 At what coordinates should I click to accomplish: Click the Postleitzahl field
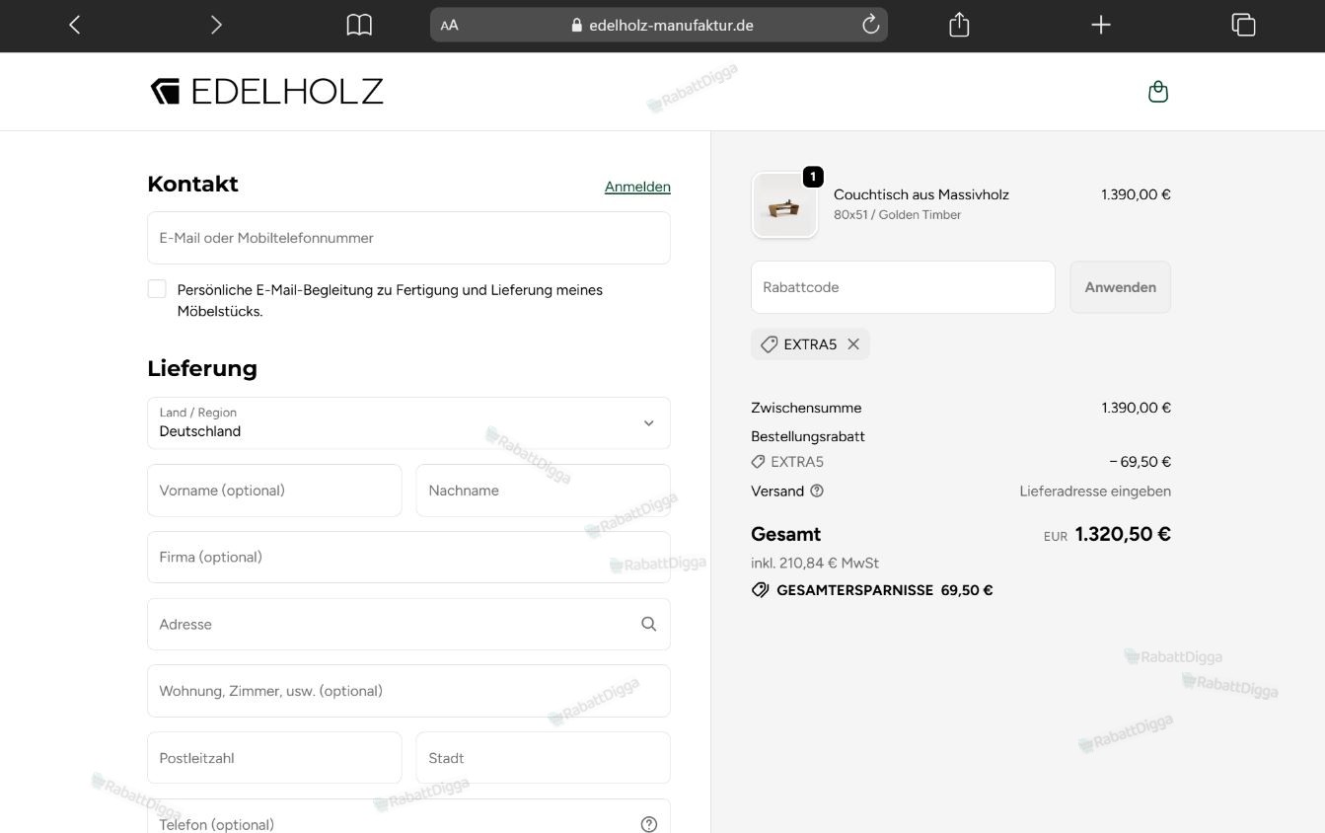pos(274,758)
